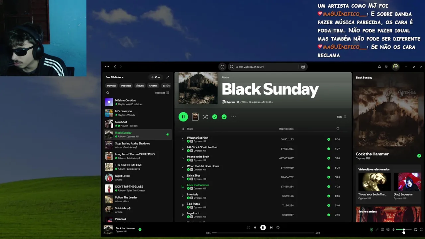The image size is (425, 239).
Task: Open THY KINGDOM COME album
Action: pyautogui.click(x=137, y=167)
